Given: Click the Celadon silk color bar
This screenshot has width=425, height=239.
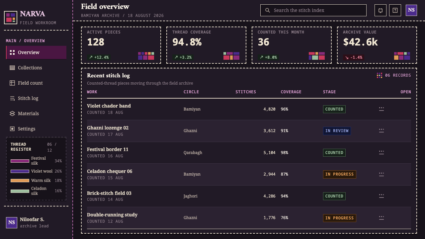Looking at the screenshot, I should [x=20, y=191].
